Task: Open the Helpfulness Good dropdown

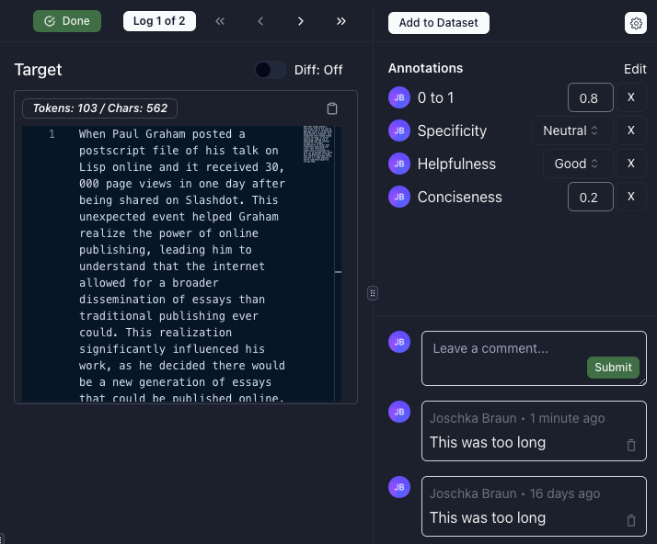Action: click(x=577, y=164)
